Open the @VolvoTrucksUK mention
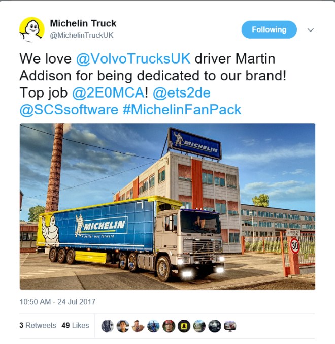335x344 pixels. coord(133,58)
